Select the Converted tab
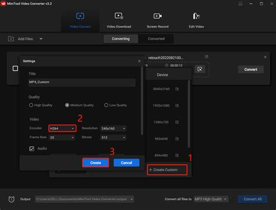The height and width of the screenshot is (210, 276). coord(156,39)
